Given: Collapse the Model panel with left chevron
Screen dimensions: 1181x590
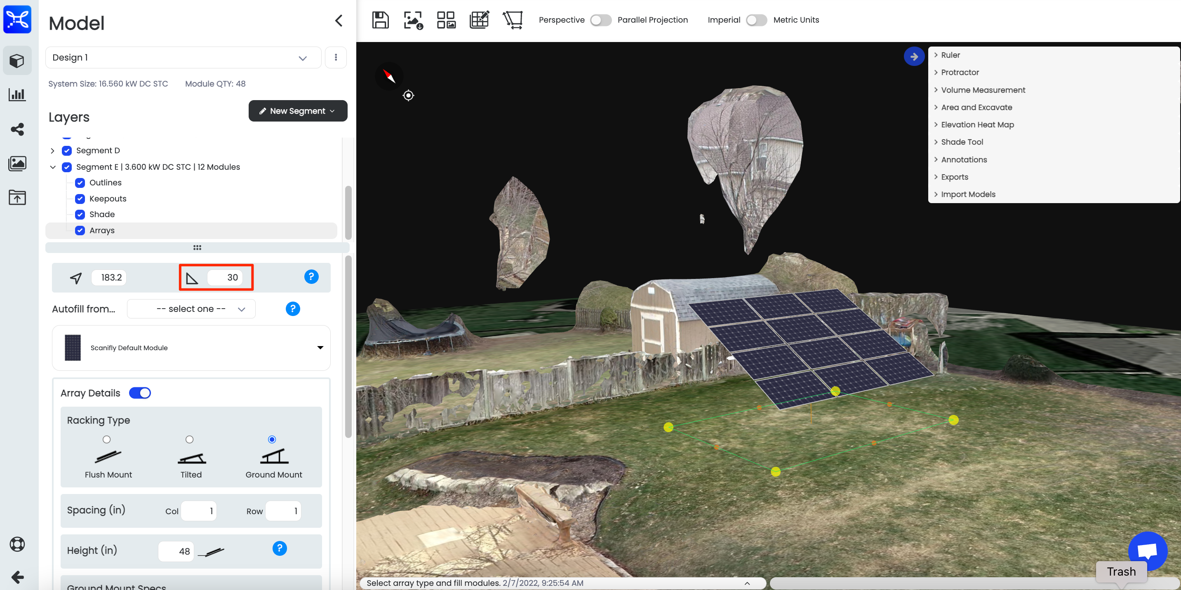Looking at the screenshot, I should [x=339, y=21].
